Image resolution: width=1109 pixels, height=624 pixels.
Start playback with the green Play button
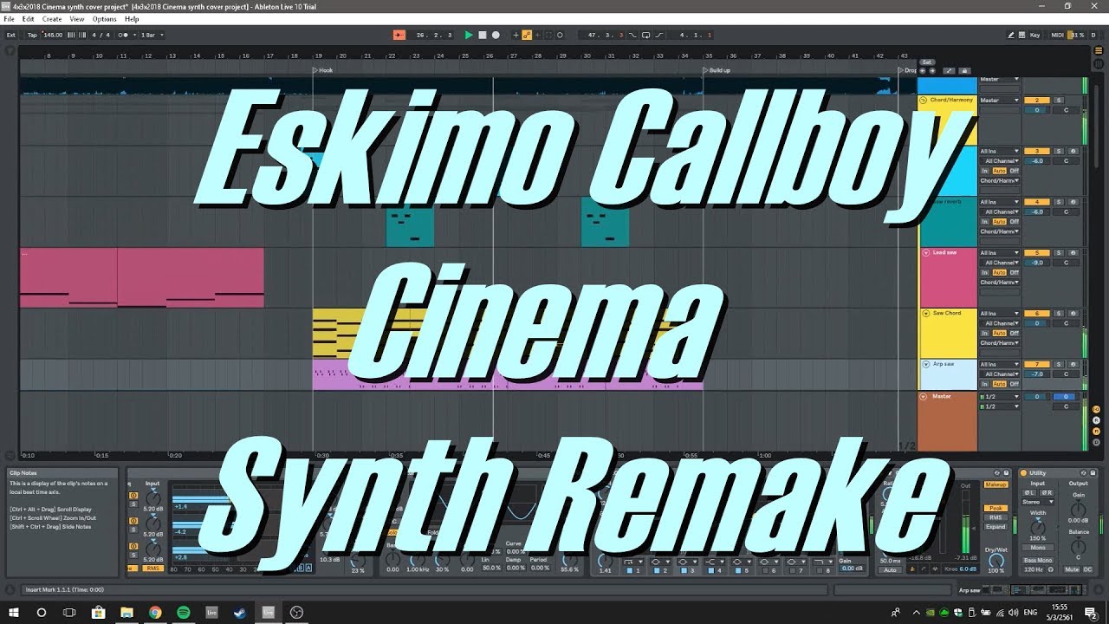[469, 35]
